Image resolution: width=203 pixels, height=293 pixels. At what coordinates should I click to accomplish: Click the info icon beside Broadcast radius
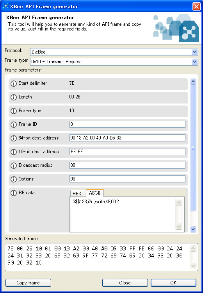tap(13, 165)
